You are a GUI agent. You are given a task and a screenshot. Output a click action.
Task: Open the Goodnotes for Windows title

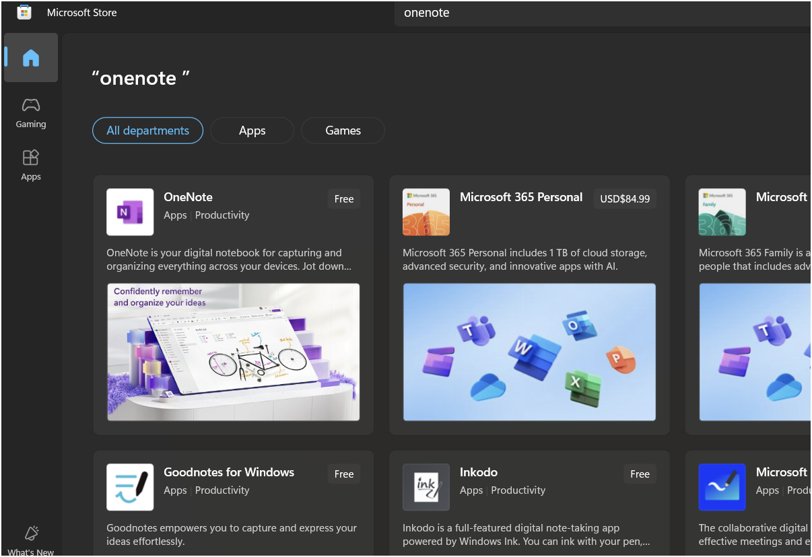point(229,472)
